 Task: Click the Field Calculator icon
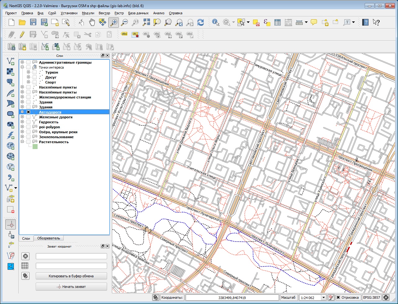[288, 22]
